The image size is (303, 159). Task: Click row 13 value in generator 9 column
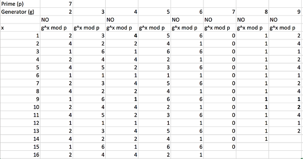point(286,131)
